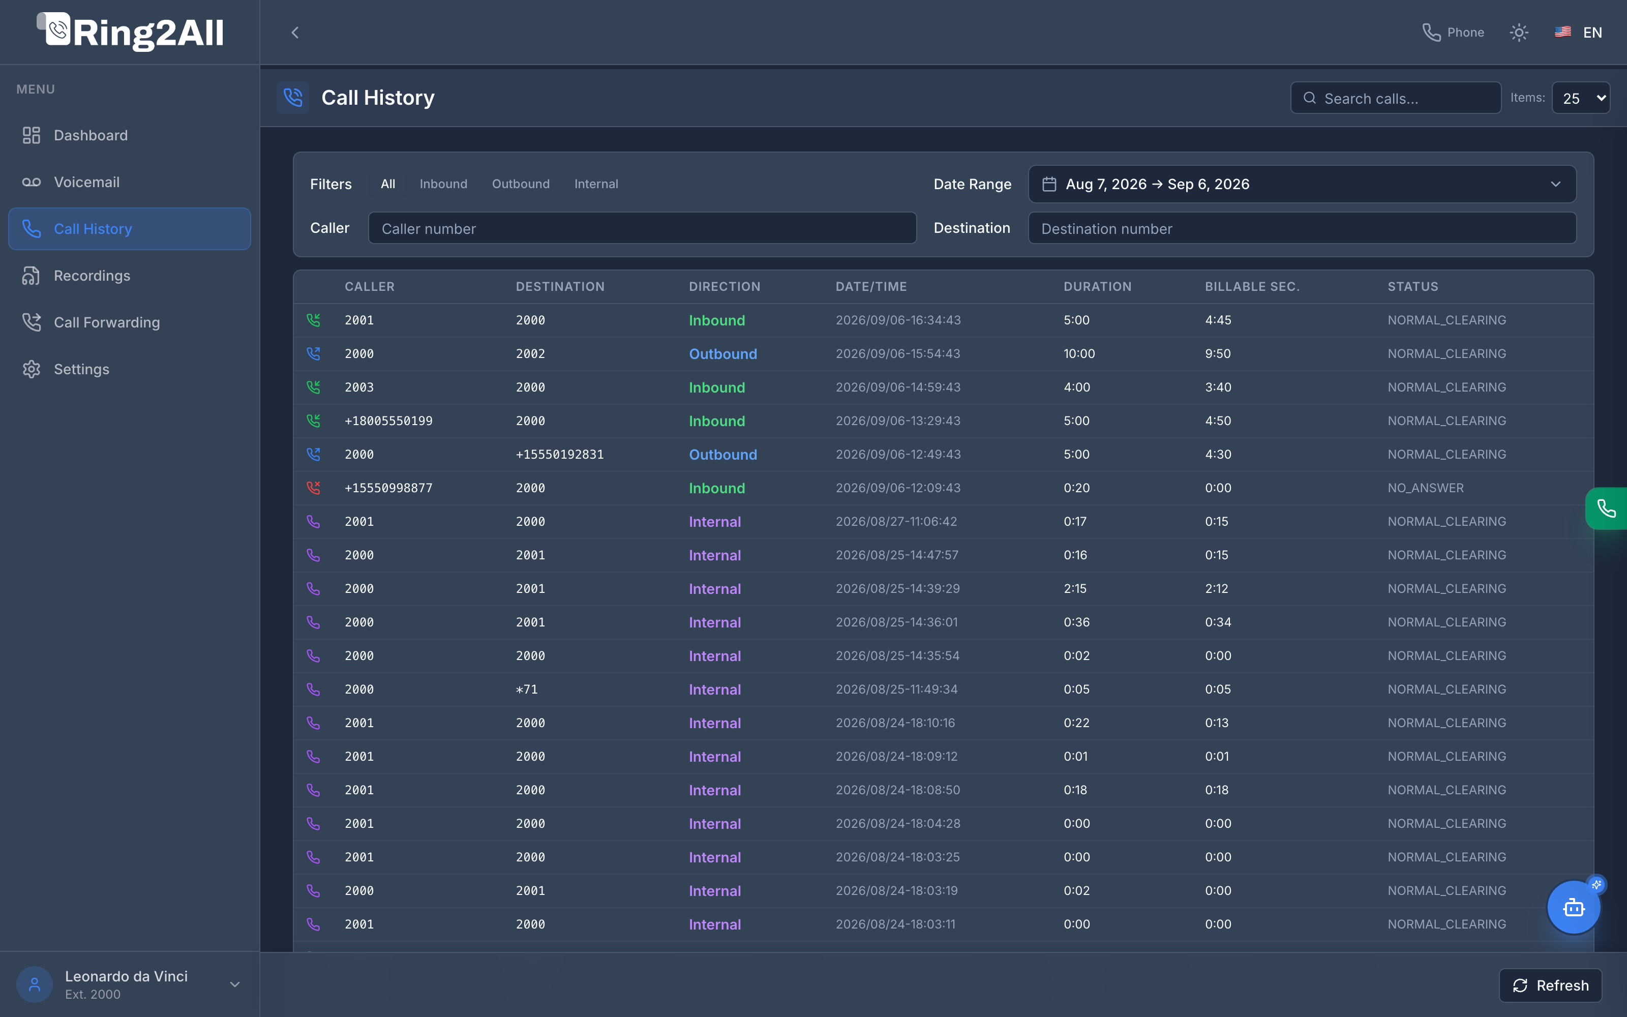Click the calendar icon in Date Range
This screenshot has height=1017, width=1627.
1049,184
